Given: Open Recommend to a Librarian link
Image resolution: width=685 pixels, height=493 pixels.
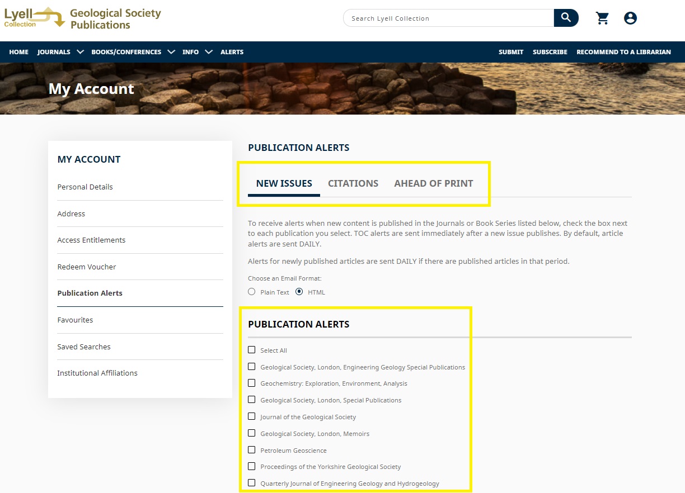Looking at the screenshot, I should pyautogui.click(x=623, y=52).
